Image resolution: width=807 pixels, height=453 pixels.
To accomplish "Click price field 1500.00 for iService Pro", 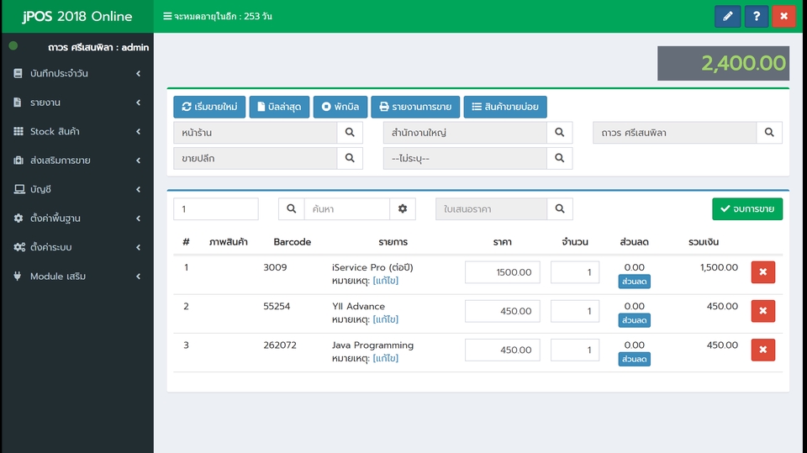I will click(x=503, y=272).
